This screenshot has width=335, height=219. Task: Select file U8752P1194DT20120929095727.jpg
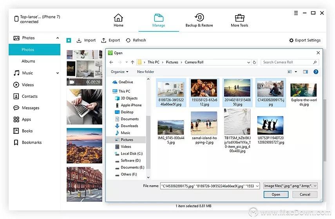270,130
